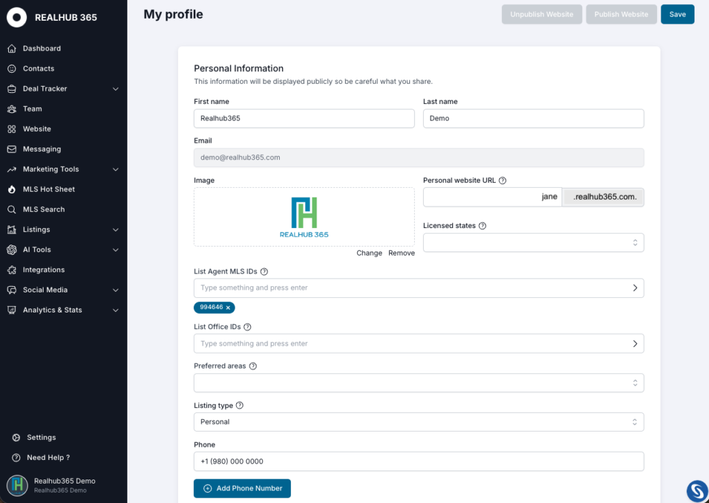Open MLS Hot Sheet
Viewport: 709px width, 503px height.
pos(49,190)
